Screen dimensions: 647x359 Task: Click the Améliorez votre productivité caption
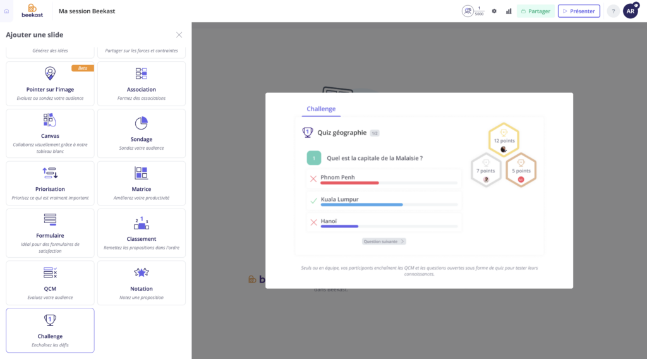[141, 198]
